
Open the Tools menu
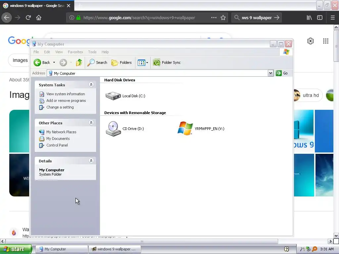[x=92, y=52]
